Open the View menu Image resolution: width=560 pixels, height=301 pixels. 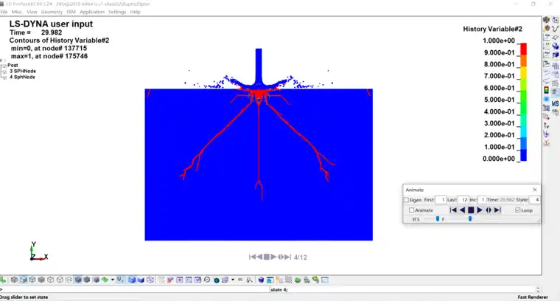32,12
